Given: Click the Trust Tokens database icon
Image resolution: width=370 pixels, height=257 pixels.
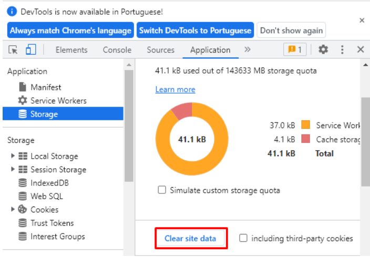Looking at the screenshot, I should click(x=23, y=223).
